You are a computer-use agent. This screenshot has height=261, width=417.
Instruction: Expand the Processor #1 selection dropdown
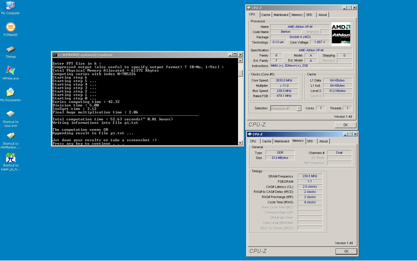pos(299,108)
